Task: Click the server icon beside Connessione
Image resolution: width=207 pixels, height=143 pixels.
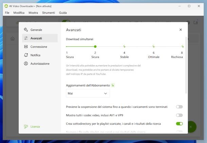Action: 26,47
